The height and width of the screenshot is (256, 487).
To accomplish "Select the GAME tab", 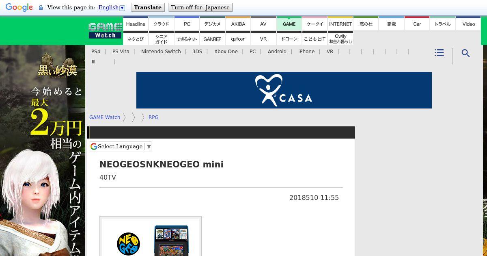I will [x=289, y=24].
